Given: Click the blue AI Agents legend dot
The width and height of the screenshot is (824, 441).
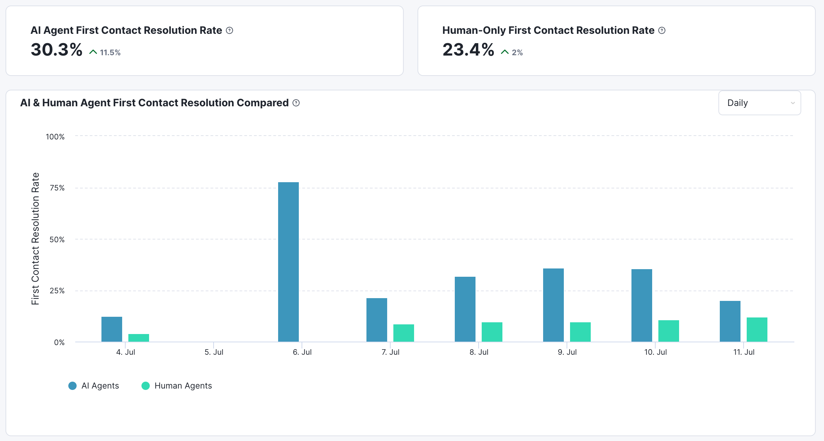Looking at the screenshot, I should pos(72,386).
